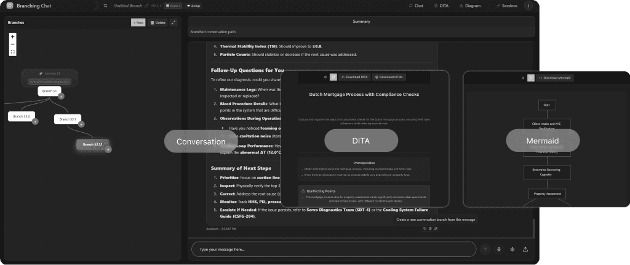630x265 pixels.
Task: Click the Conversation overlay label
Action: click(201, 141)
